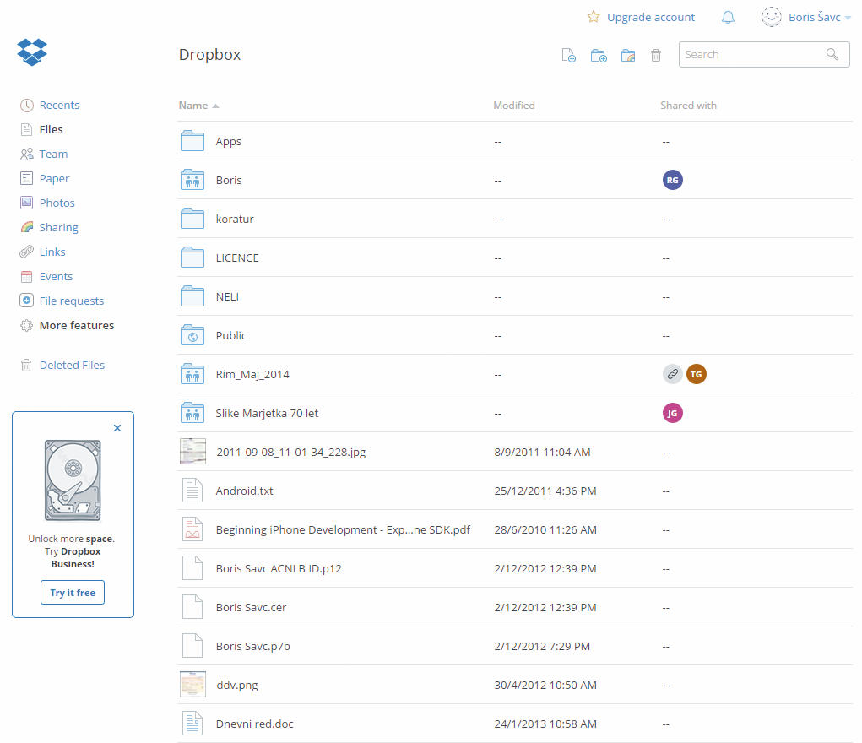Click the TG member avatar
The image size is (862, 743).
tap(696, 374)
